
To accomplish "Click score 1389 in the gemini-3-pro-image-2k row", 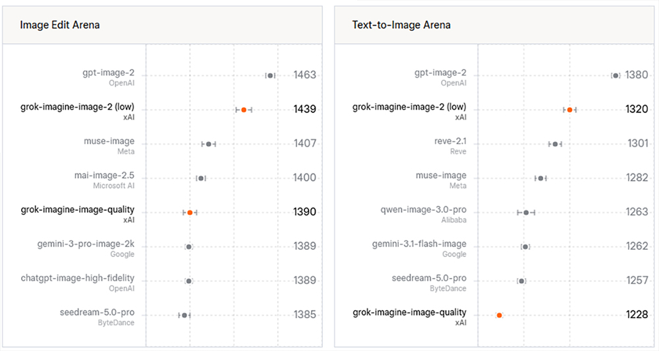I will [304, 246].
